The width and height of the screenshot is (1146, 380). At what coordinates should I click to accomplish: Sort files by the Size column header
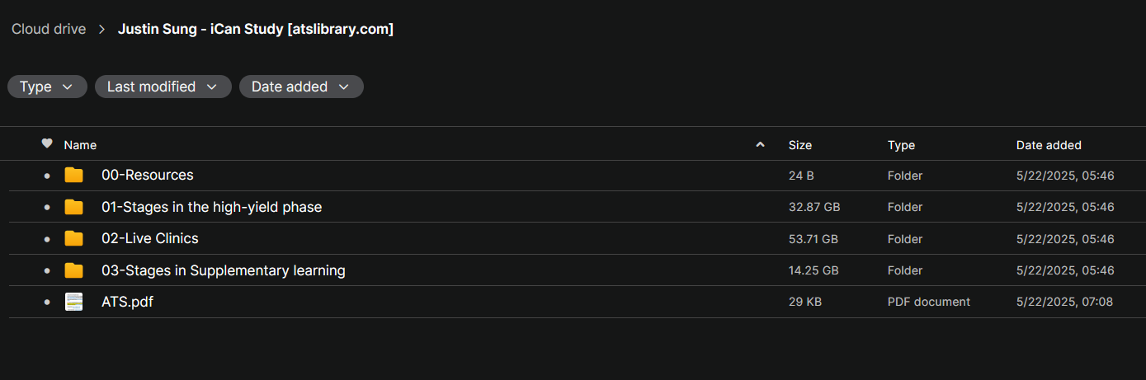point(800,145)
